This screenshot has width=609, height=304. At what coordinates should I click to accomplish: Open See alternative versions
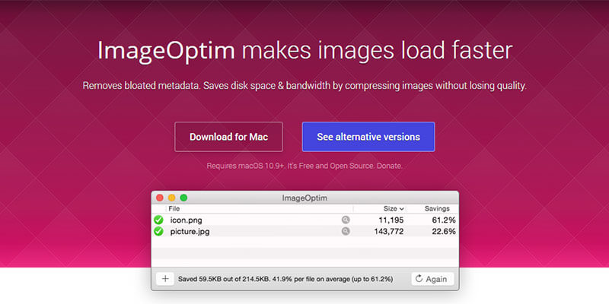(x=368, y=137)
